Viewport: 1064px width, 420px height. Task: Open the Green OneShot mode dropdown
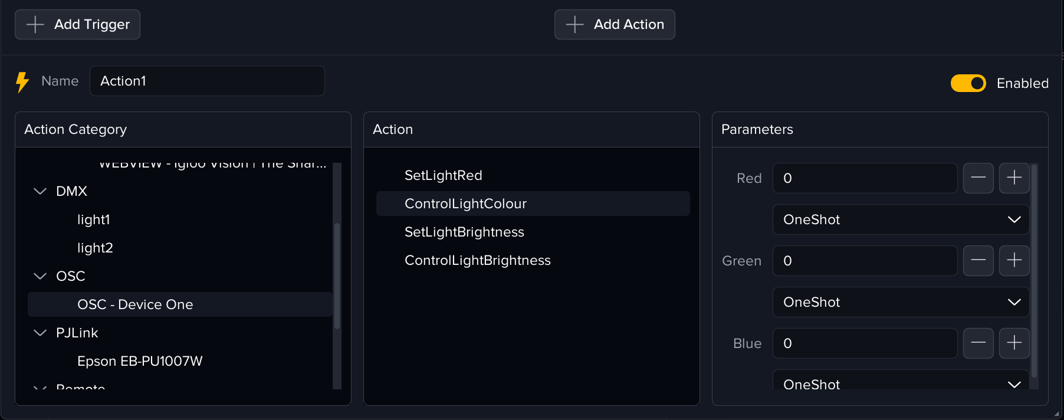click(x=901, y=302)
